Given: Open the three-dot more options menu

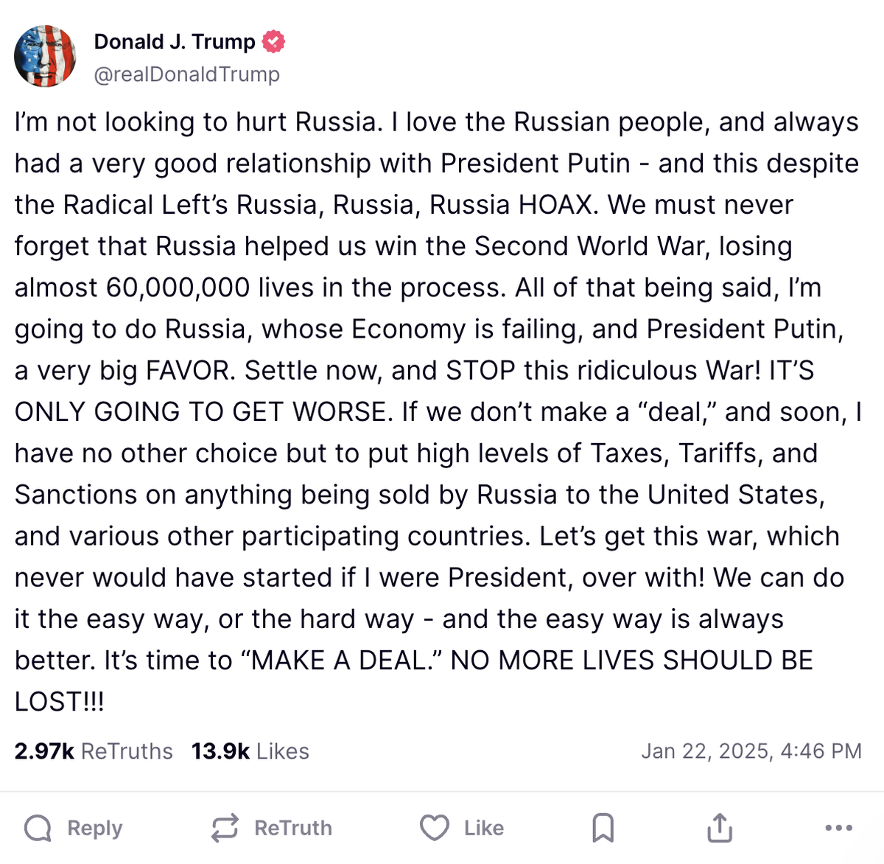Looking at the screenshot, I should (838, 828).
